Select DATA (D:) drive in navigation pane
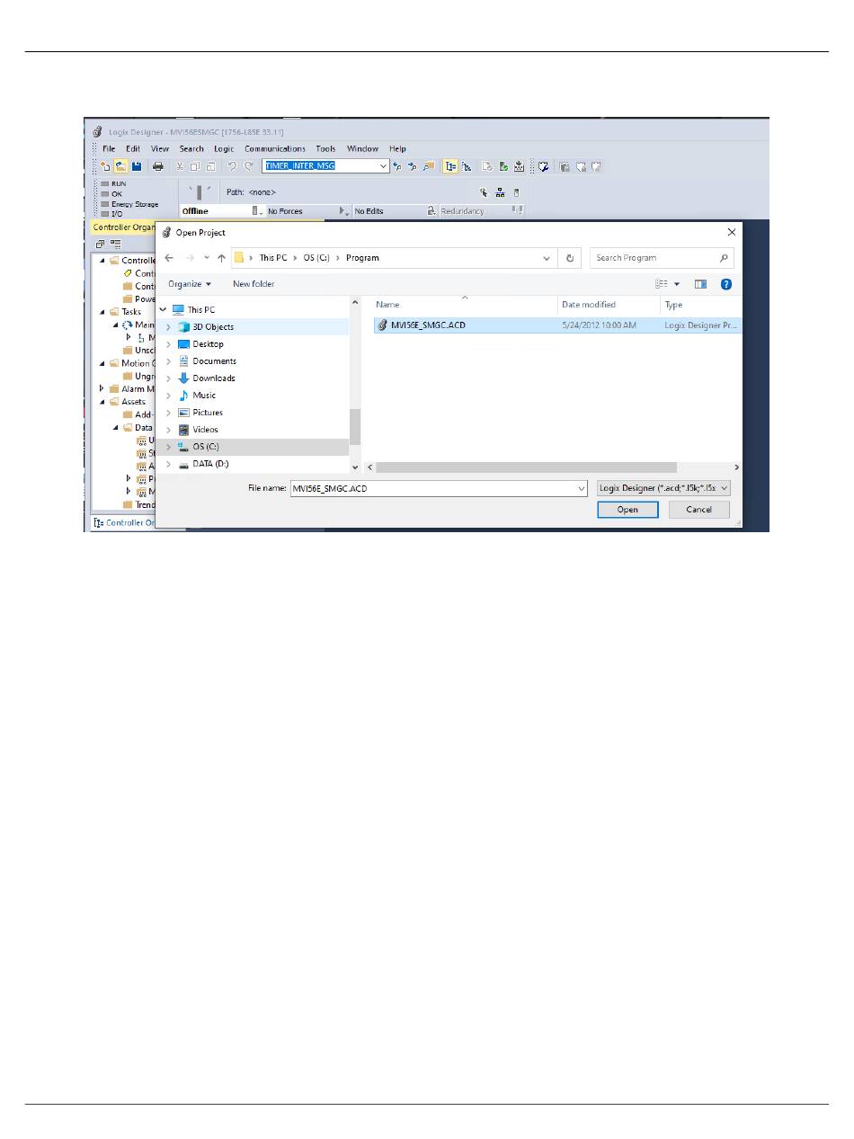Viewport: 854px width, 1139px height. [210, 464]
